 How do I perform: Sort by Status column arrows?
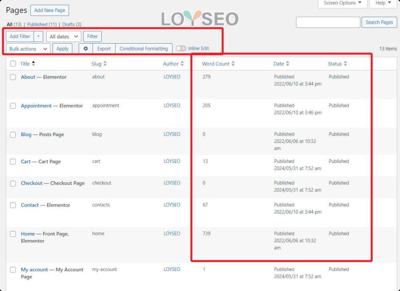pyautogui.click(x=345, y=64)
